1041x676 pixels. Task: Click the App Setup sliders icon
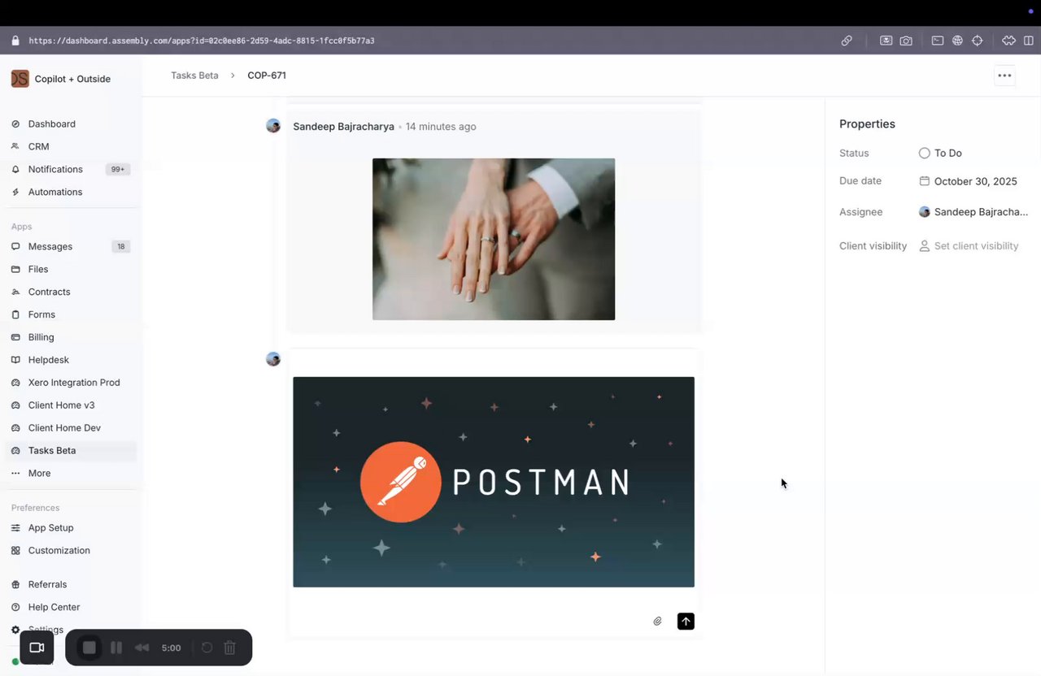[15, 529]
